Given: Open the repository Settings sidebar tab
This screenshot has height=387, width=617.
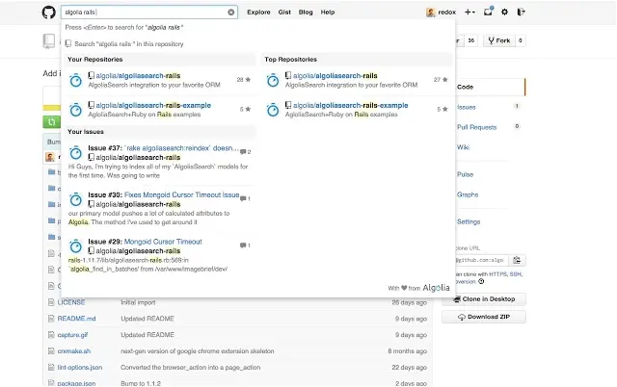Looking at the screenshot, I should click(x=469, y=221).
